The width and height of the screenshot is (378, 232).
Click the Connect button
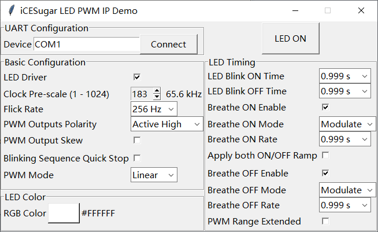point(169,44)
